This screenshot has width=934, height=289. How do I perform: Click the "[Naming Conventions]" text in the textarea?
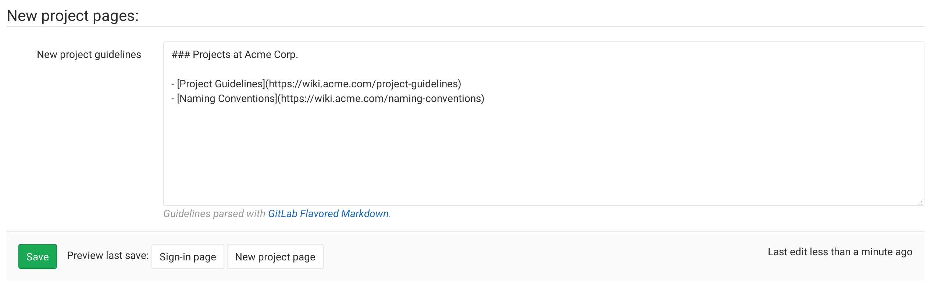pyautogui.click(x=227, y=99)
